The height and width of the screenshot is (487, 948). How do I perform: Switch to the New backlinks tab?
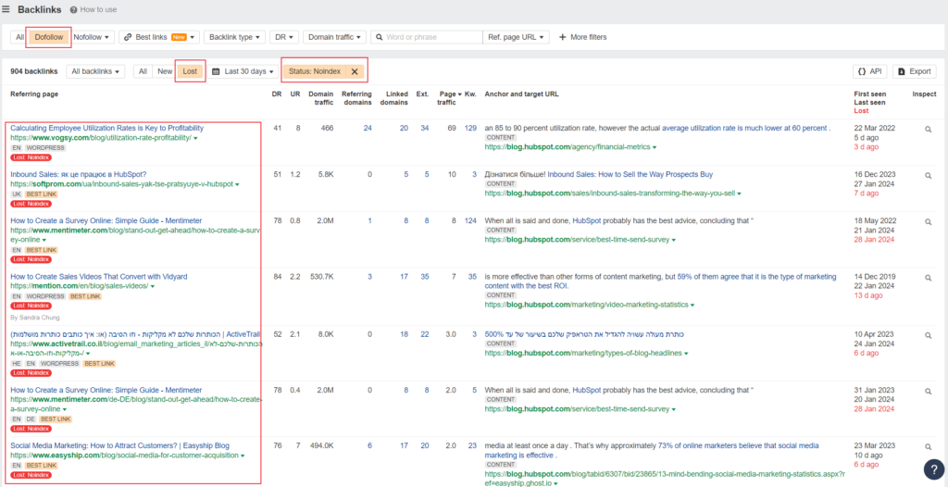(x=165, y=71)
